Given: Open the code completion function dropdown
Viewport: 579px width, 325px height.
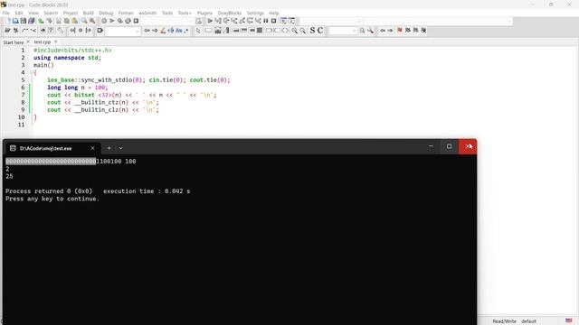Looking at the screenshot, I should (x=509, y=21).
